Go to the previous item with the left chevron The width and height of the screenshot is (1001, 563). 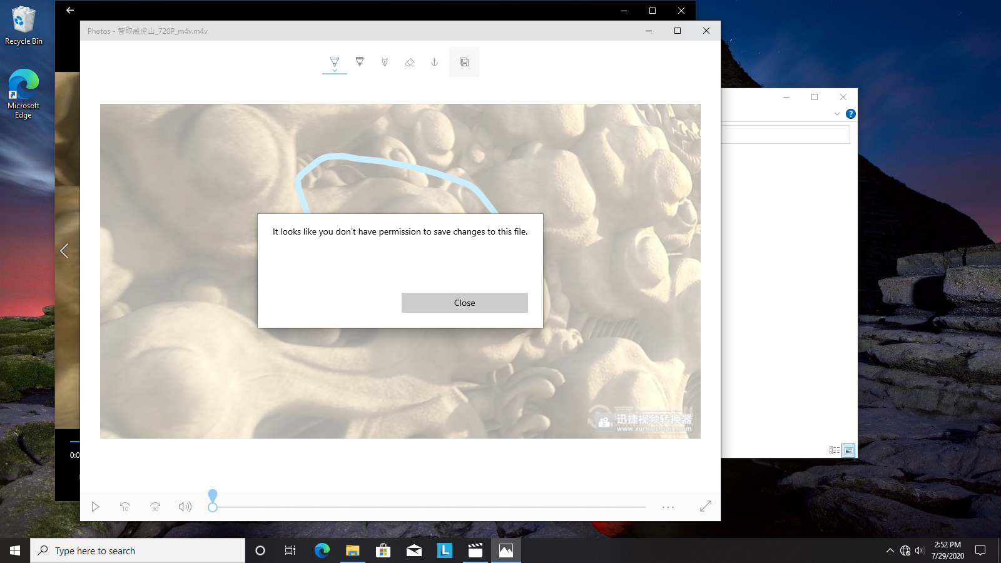pos(64,251)
